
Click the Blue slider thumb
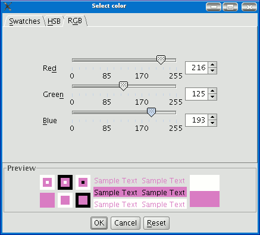[x=151, y=112]
